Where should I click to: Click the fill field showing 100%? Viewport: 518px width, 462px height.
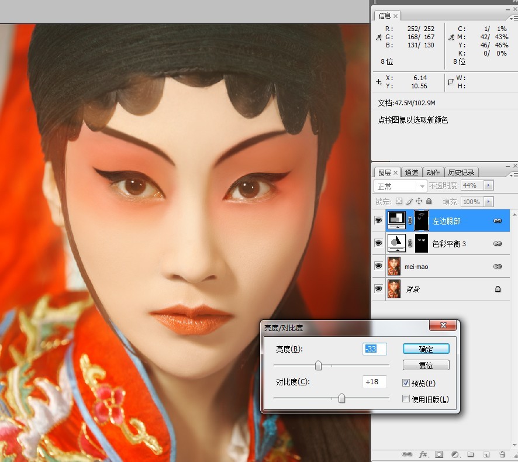point(472,201)
